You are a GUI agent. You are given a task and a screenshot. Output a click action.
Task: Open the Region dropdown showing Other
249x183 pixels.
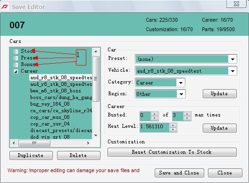[x=160, y=94]
